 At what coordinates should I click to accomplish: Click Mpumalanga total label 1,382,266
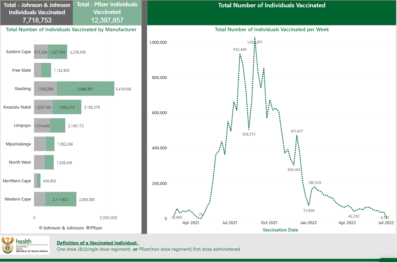click(65, 144)
